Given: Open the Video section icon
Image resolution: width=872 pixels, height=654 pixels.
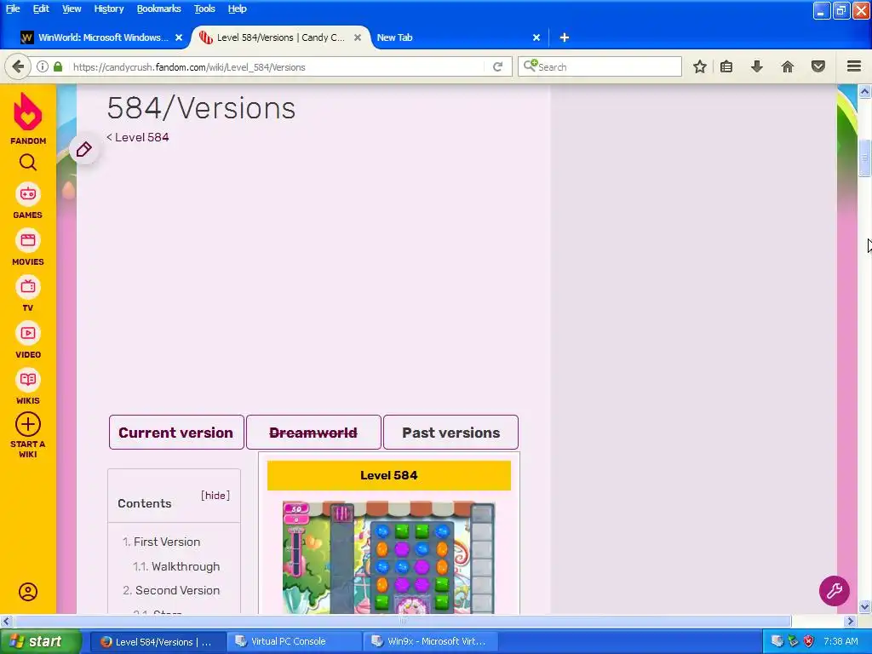Looking at the screenshot, I should (x=28, y=334).
